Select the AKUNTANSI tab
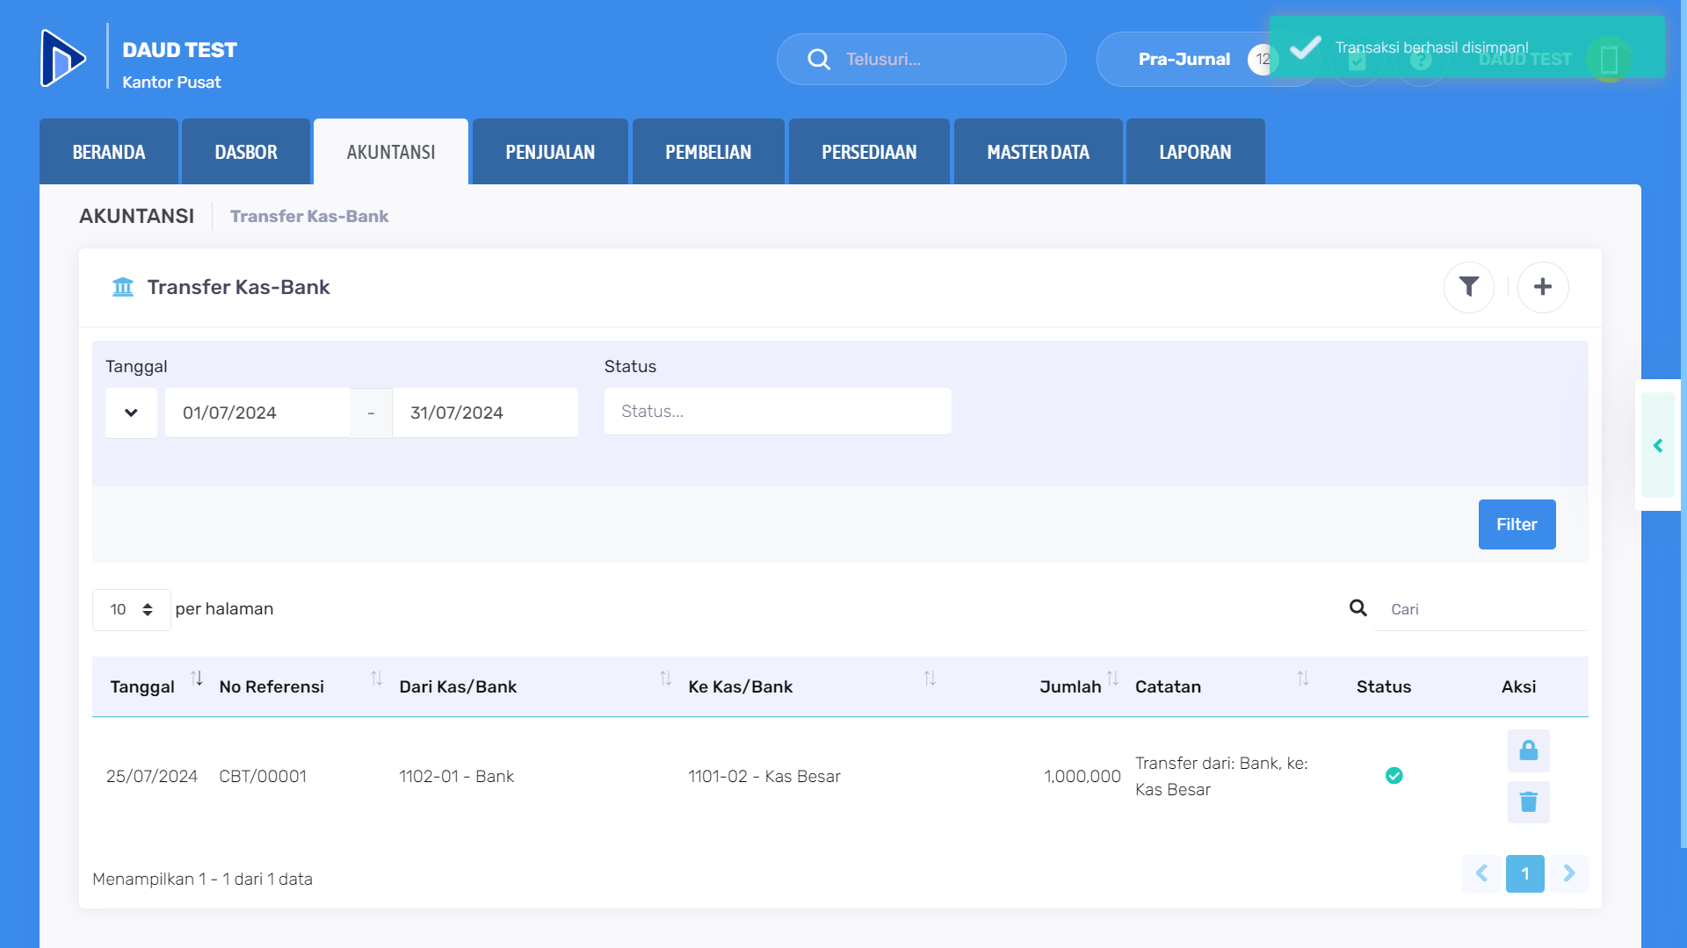Screen dimensions: 1687x948 391,152
